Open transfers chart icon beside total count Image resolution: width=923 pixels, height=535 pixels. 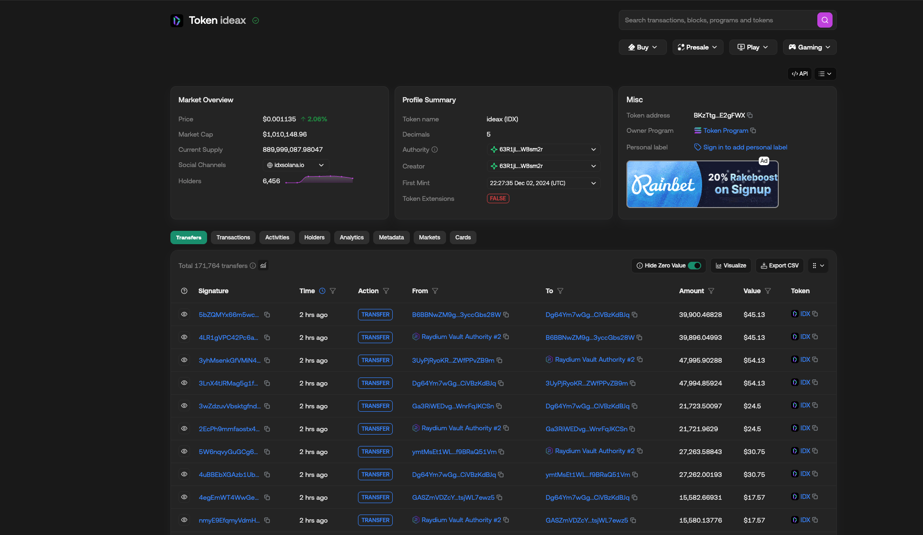263,266
